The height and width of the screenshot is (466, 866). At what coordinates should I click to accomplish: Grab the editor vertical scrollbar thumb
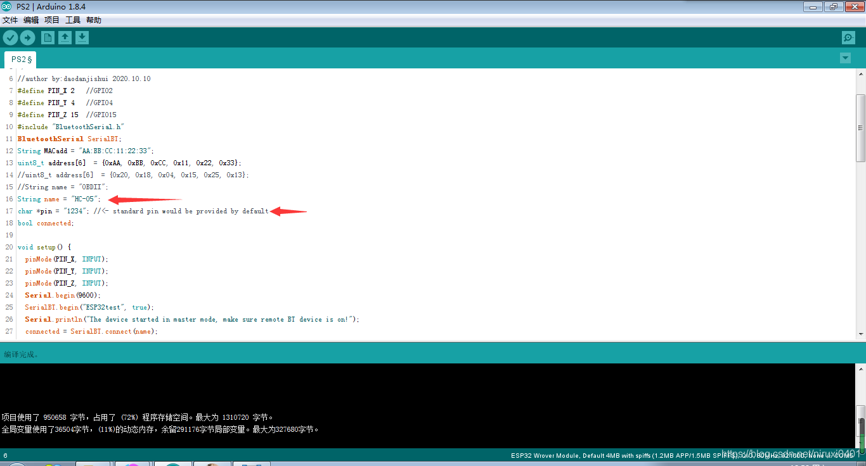coord(860,127)
